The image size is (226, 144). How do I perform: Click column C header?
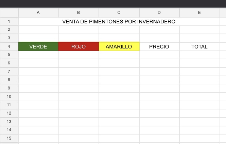click(x=119, y=13)
